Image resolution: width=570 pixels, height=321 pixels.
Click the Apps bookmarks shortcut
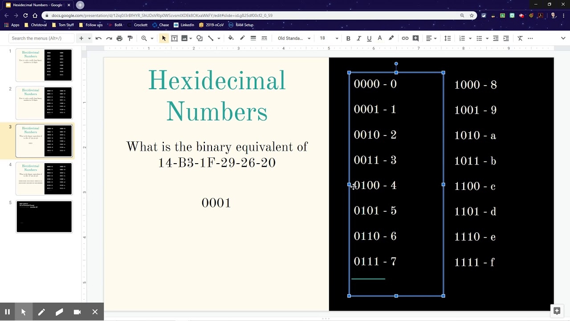12,25
